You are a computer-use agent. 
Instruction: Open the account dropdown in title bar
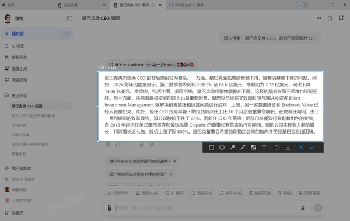pos(303,5)
